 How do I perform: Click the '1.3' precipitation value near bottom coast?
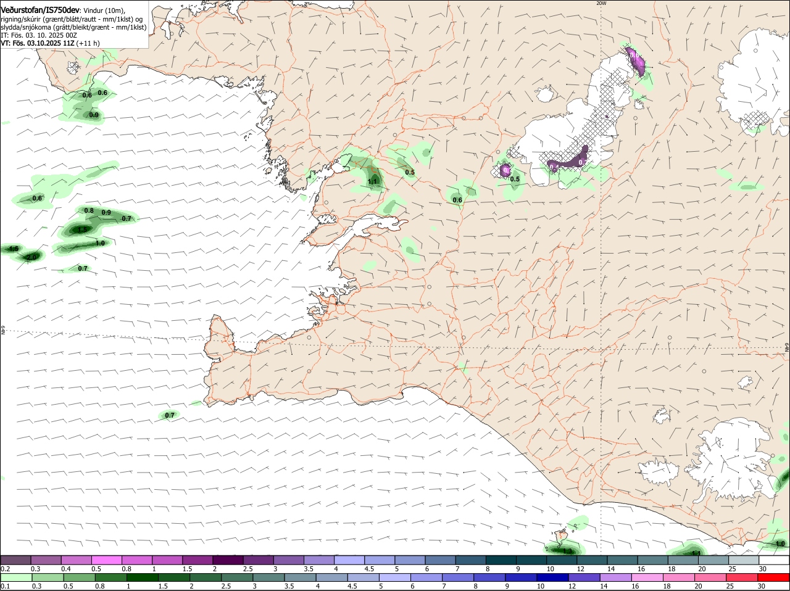tap(568, 550)
